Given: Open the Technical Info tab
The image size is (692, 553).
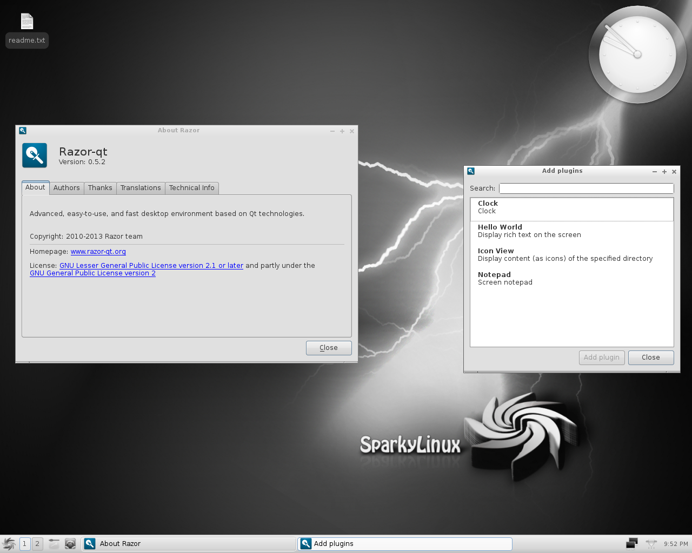Looking at the screenshot, I should [192, 188].
